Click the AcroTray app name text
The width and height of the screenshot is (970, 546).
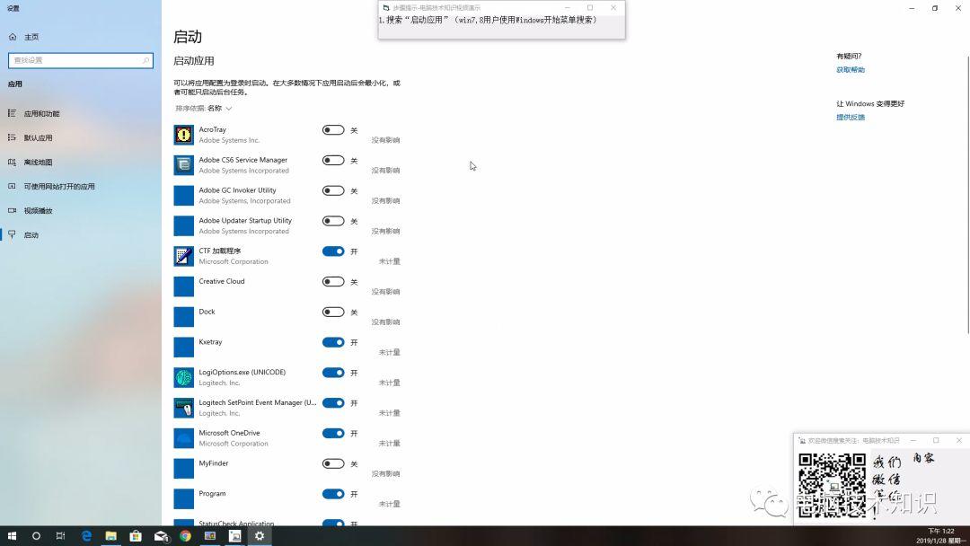coord(212,130)
